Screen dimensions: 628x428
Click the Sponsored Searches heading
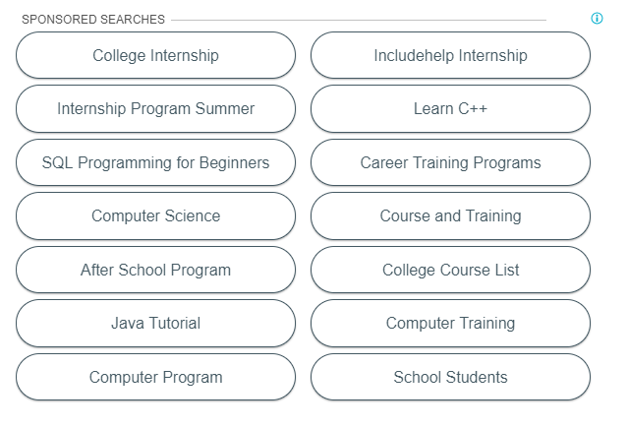[93, 20]
